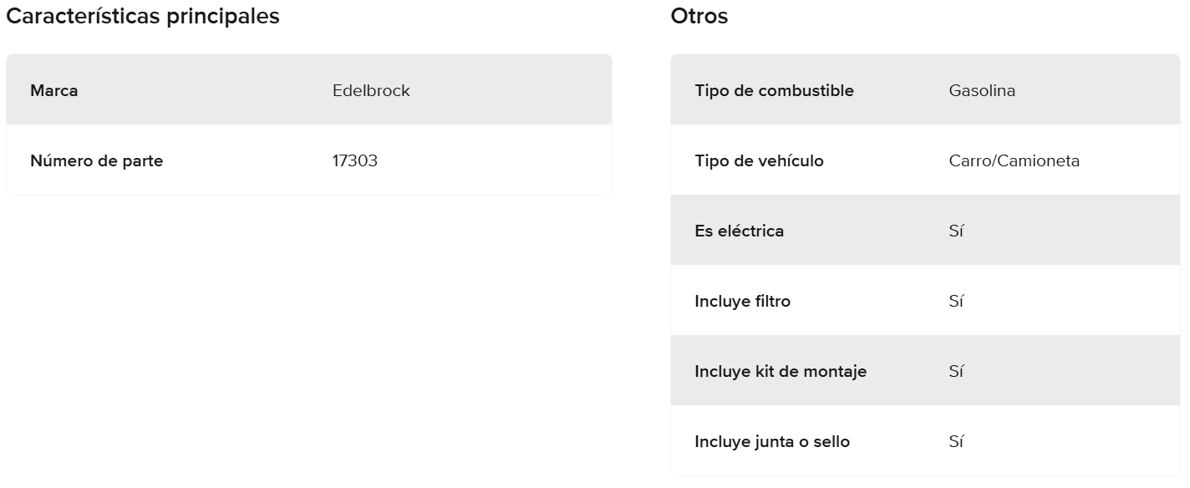Click 'Sí' beside Incluye junta o sello
The height and width of the screenshot is (488, 1190).
pyautogui.click(x=957, y=441)
